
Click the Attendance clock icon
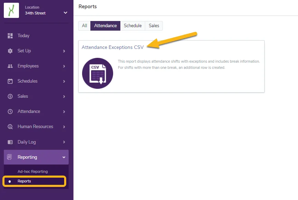pos(10,112)
